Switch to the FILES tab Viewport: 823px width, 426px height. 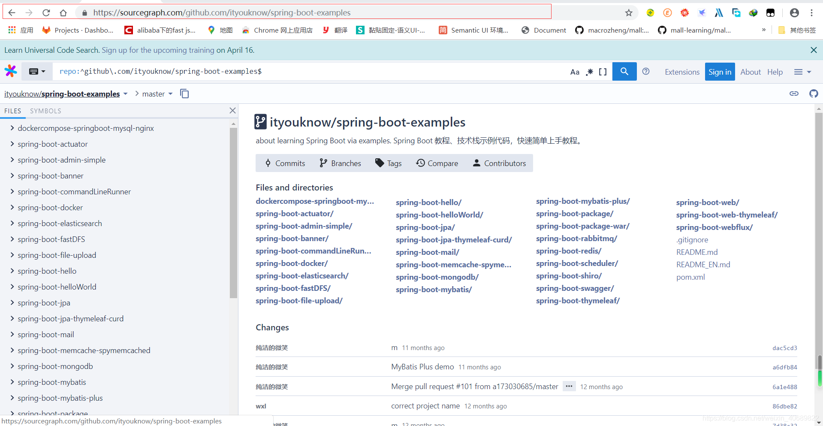(x=12, y=111)
